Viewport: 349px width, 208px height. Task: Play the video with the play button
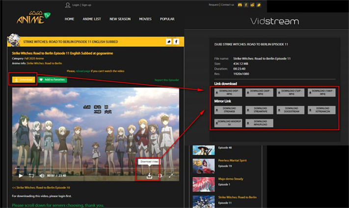(x=21, y=176)
